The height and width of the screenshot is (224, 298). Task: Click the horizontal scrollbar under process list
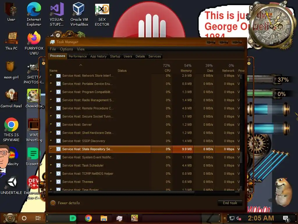coord(123,192)
